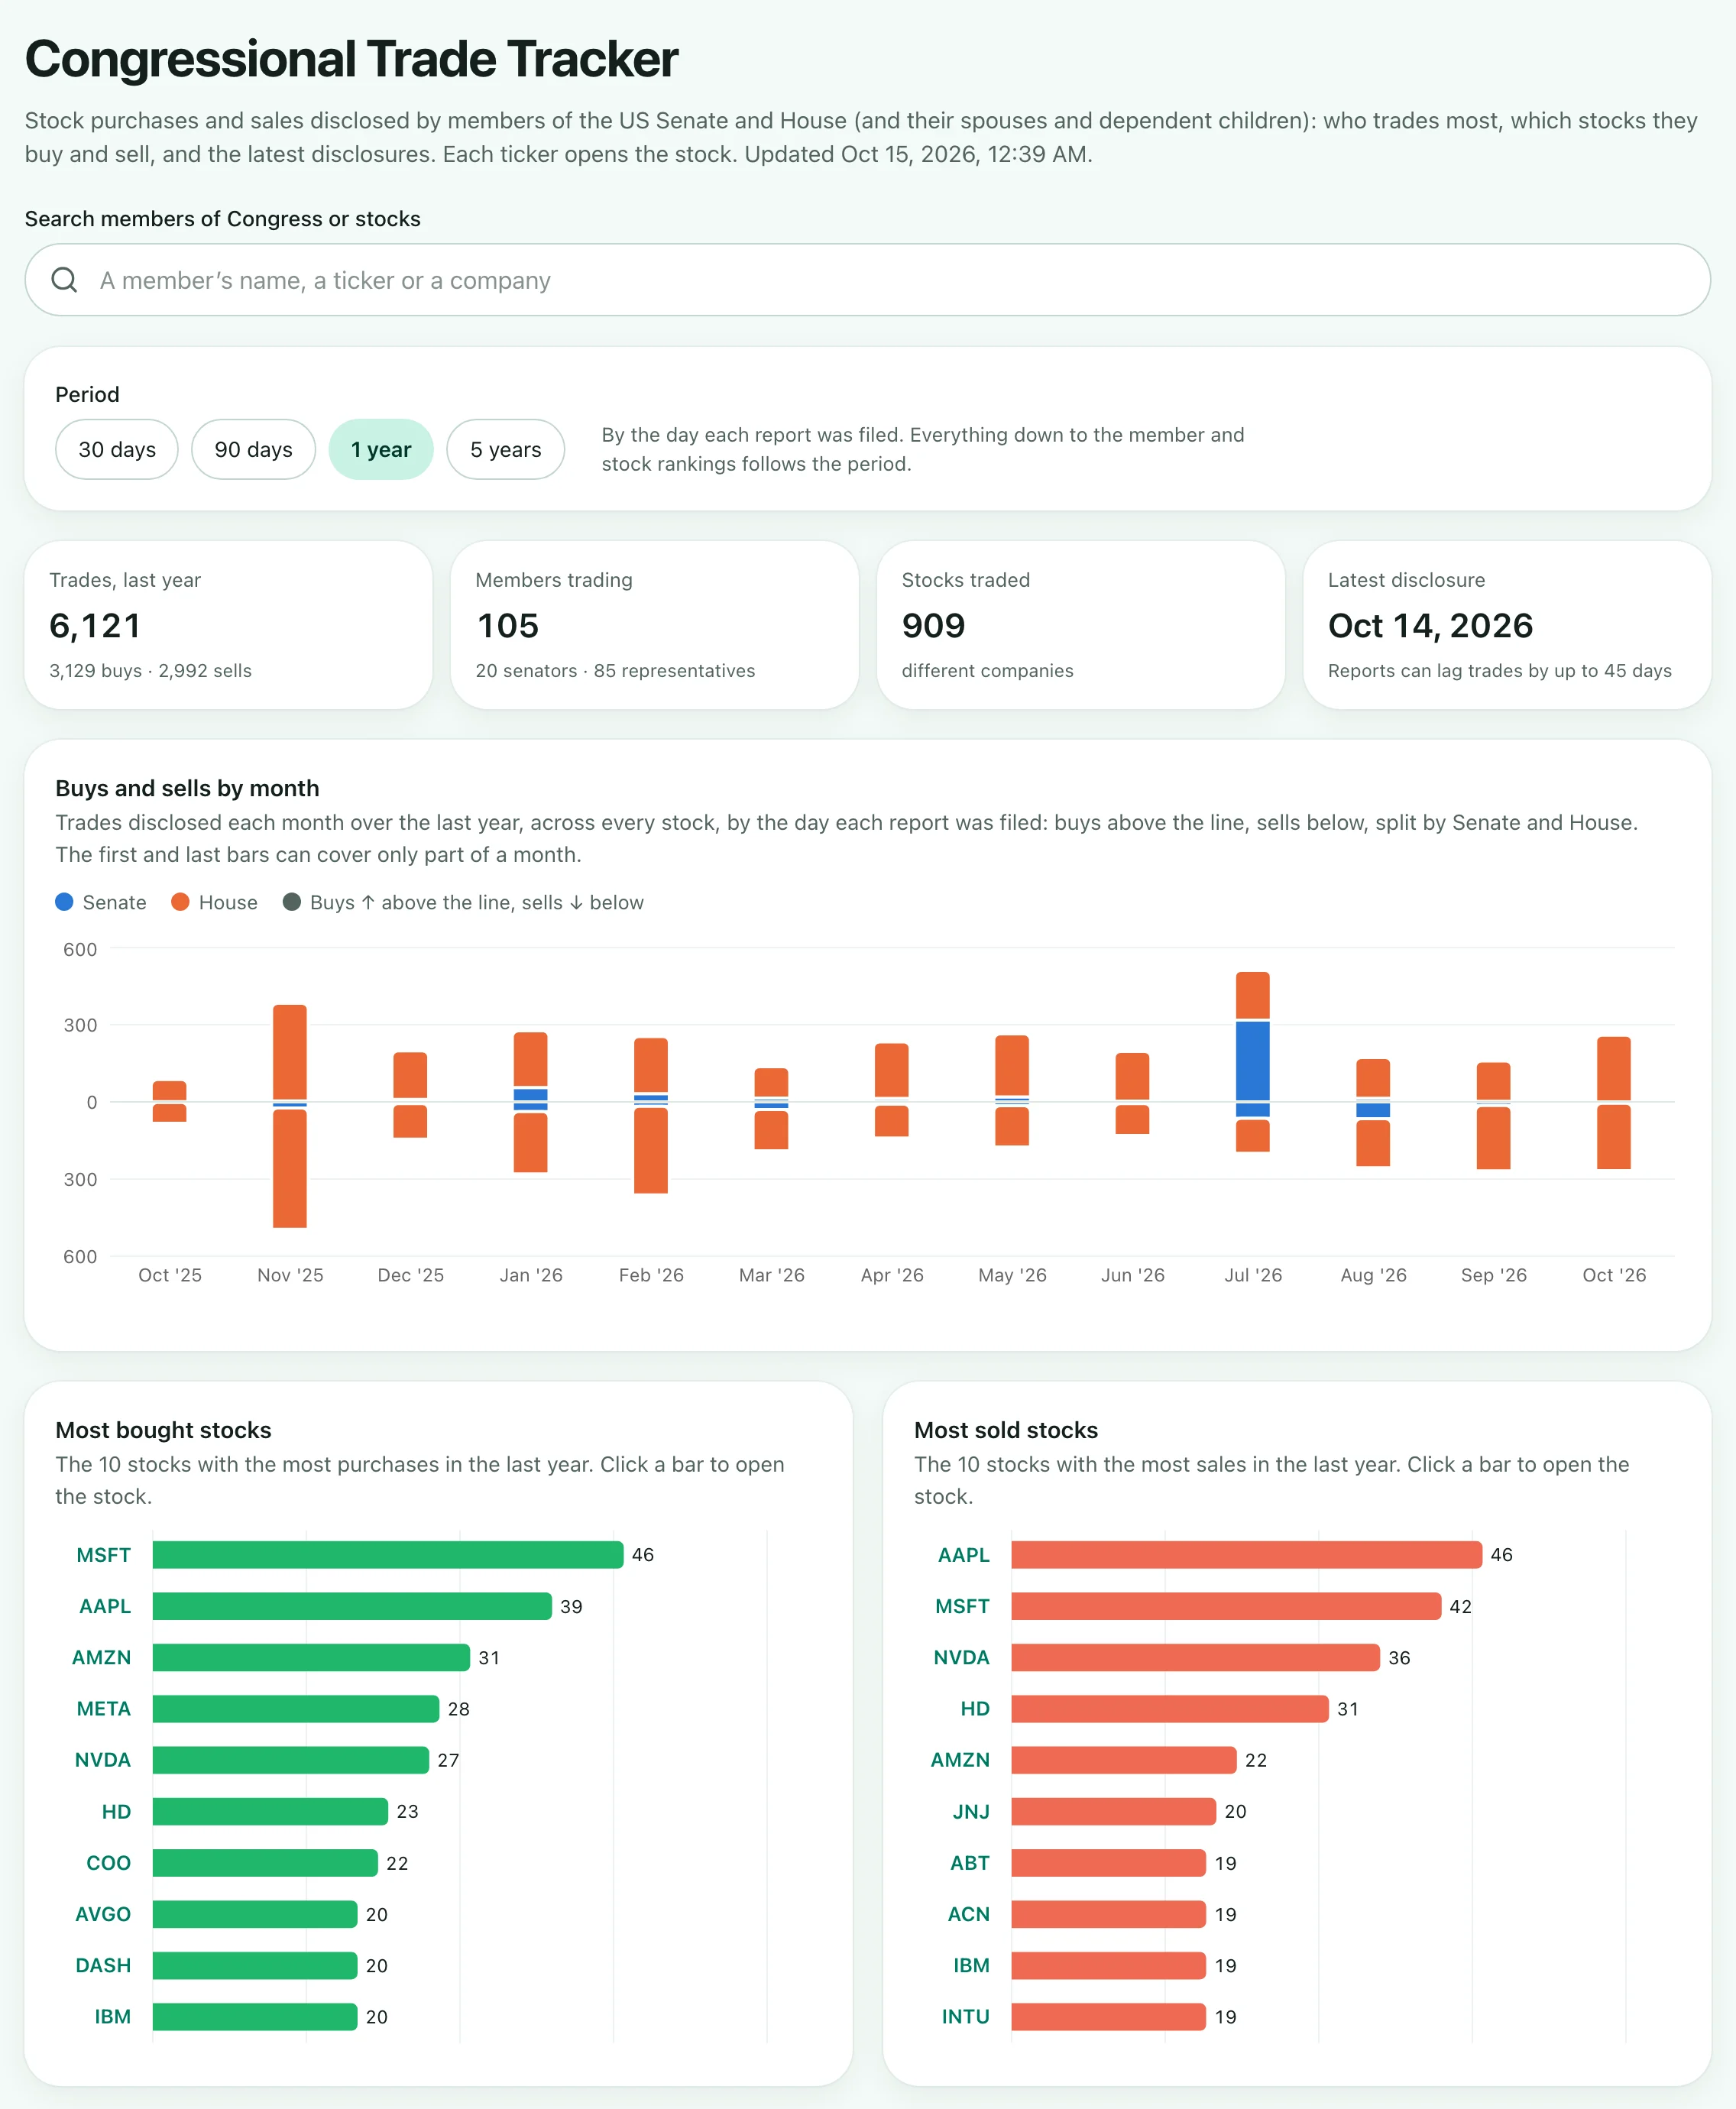Open AAPL ticker in most bought list
This screenshot has height=2109, width=1736.
pos(105,1605)
